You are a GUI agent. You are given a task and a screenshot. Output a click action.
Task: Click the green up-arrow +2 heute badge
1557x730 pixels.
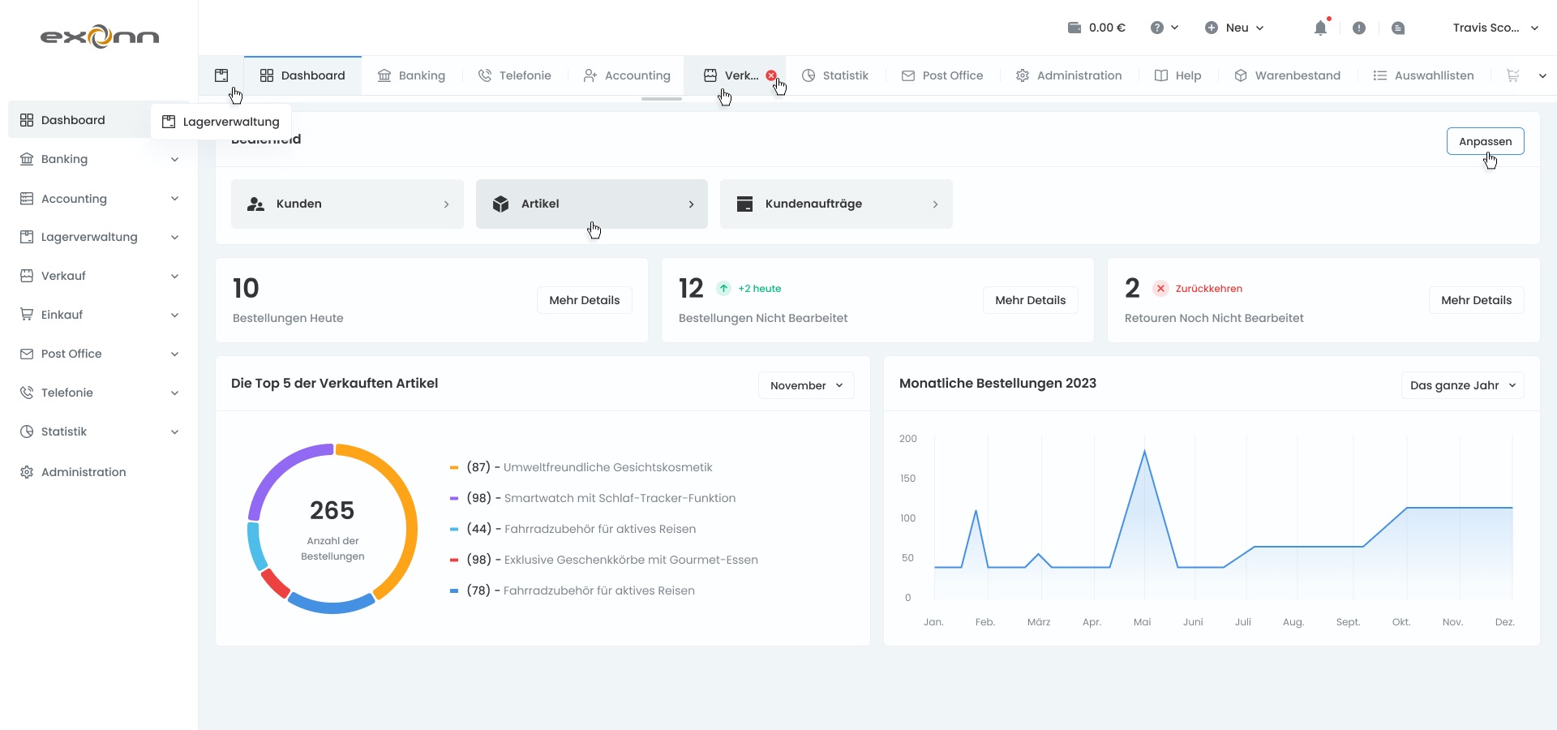tap(723, 289)
